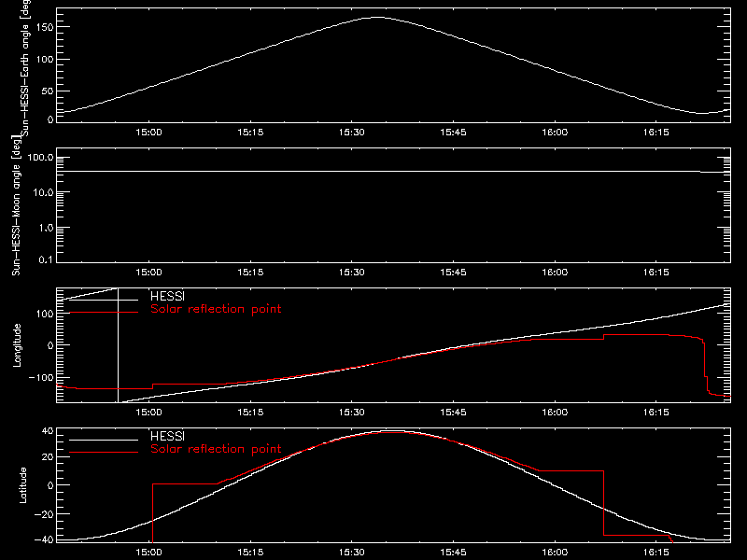The image size is (747, 560).
Task: Select 16:00 time label under Earth angle plot
Action: pyautogui.click(x=555, y=133)
